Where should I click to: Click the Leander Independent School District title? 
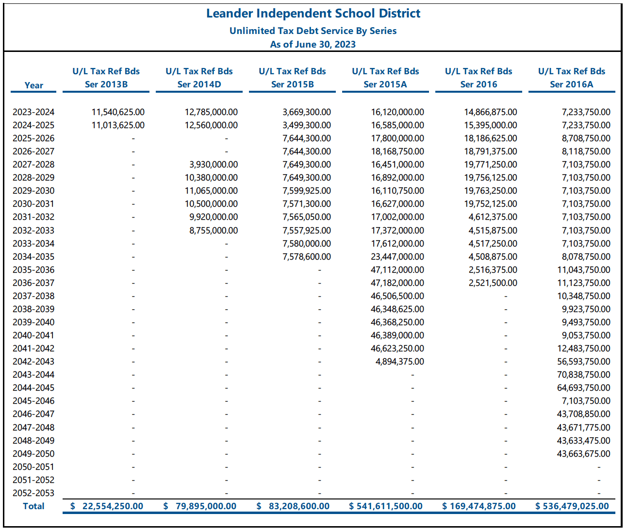pyautogui.click(x=313, y=14)
